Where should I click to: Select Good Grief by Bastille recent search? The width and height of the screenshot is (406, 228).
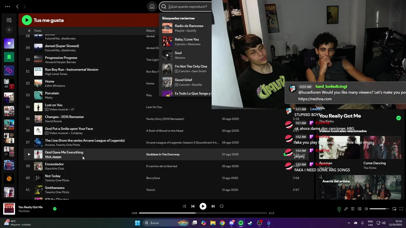185,82
